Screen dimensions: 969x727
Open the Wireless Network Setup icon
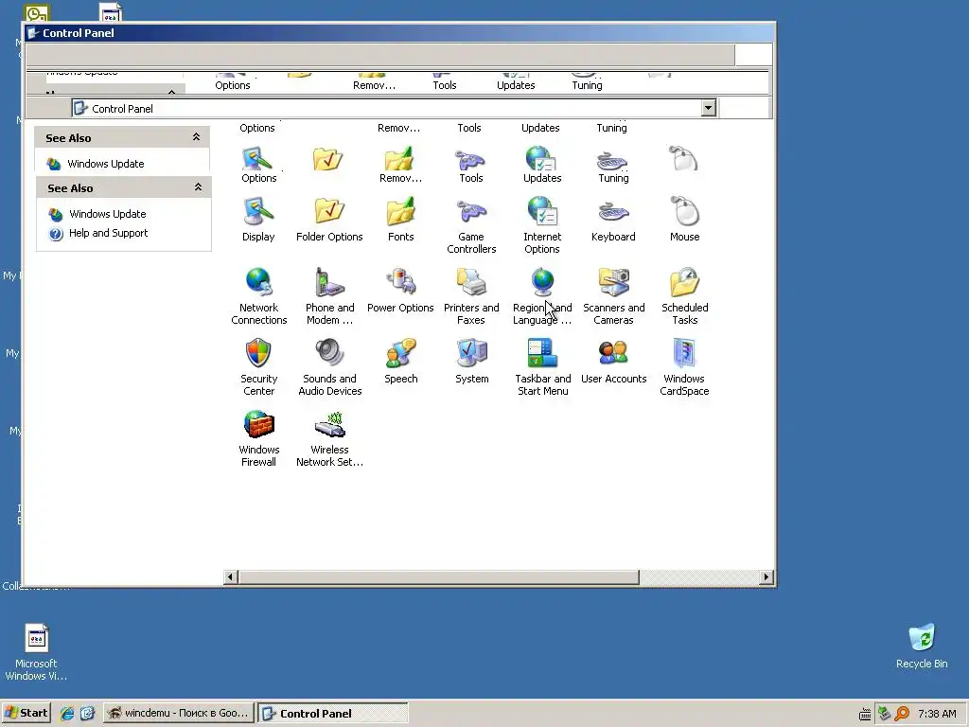[x=328, y=425]
